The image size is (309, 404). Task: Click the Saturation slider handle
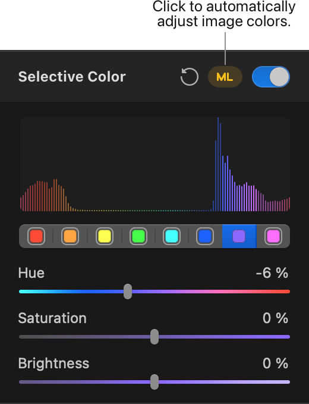(x=154, y=337)
